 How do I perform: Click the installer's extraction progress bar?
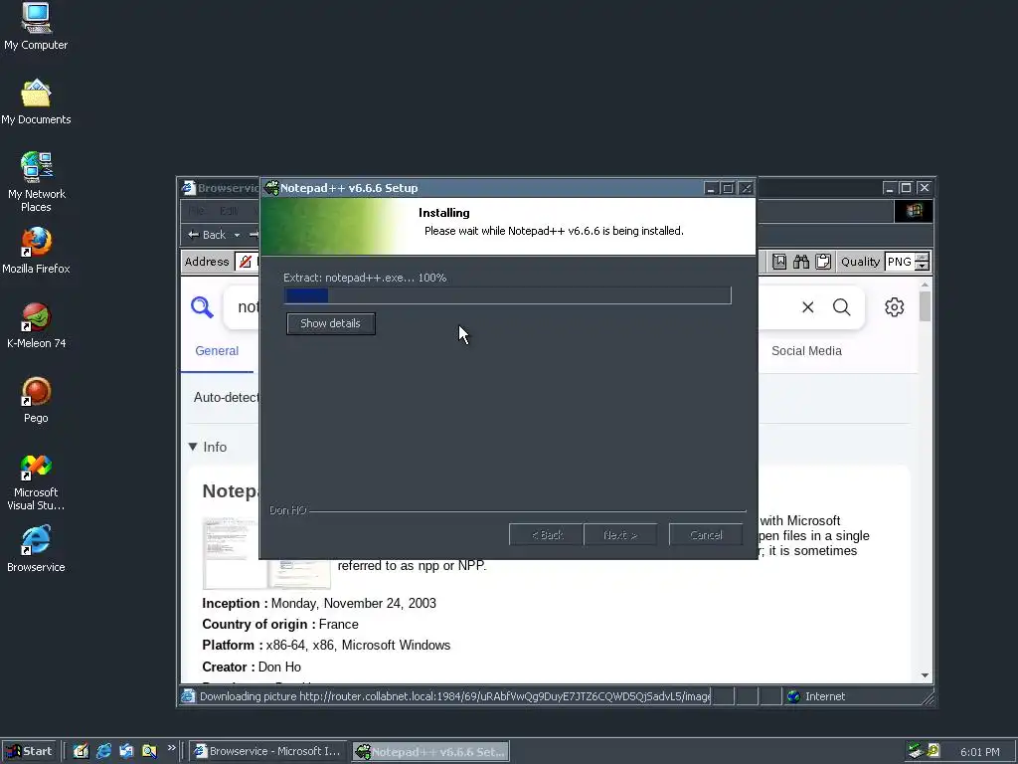tap(508, 295)
